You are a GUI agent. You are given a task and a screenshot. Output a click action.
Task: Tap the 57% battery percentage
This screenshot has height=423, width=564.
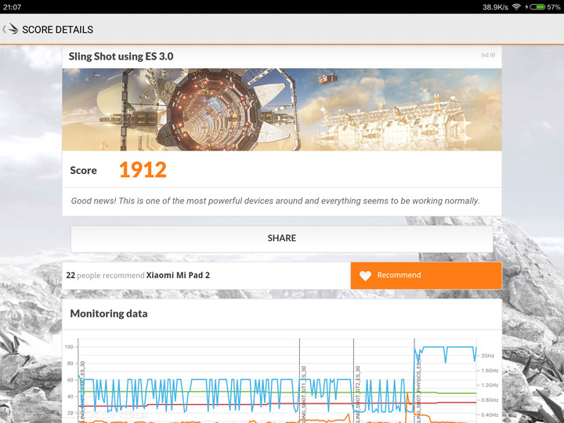(554, 7)
